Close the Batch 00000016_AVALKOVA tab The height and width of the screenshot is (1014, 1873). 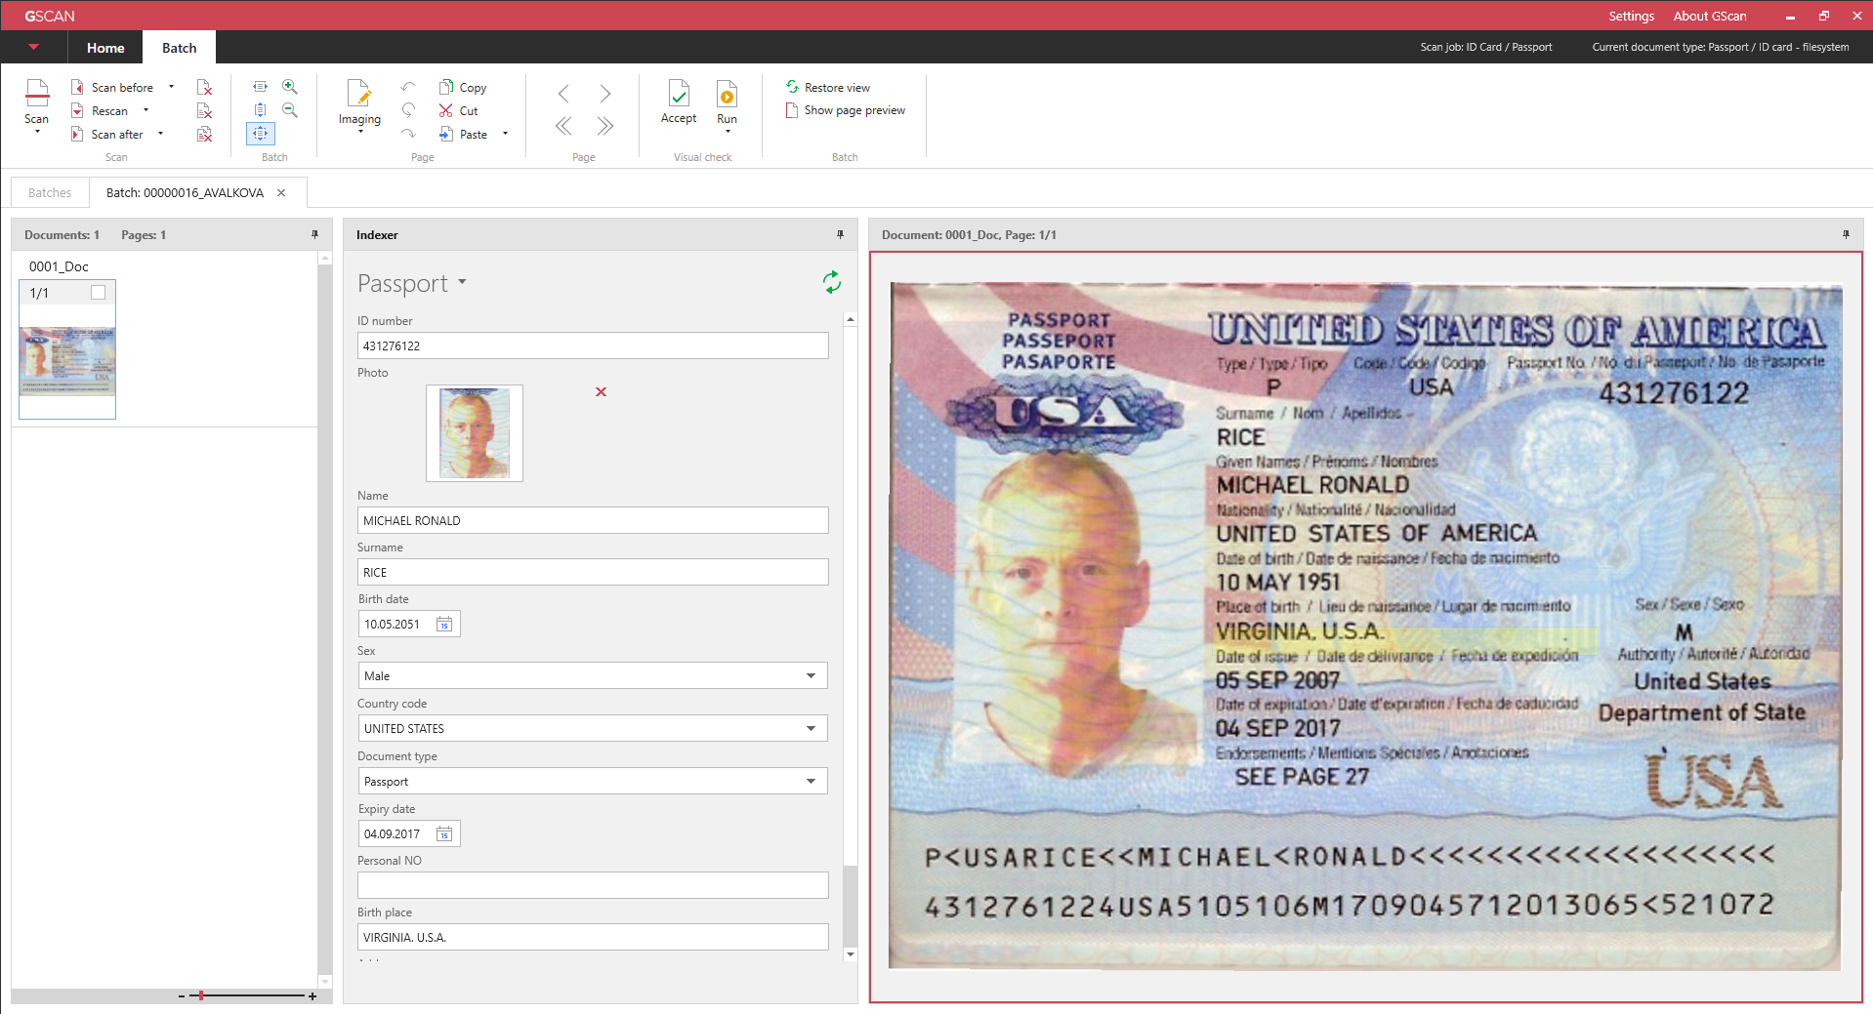point(281,192)
